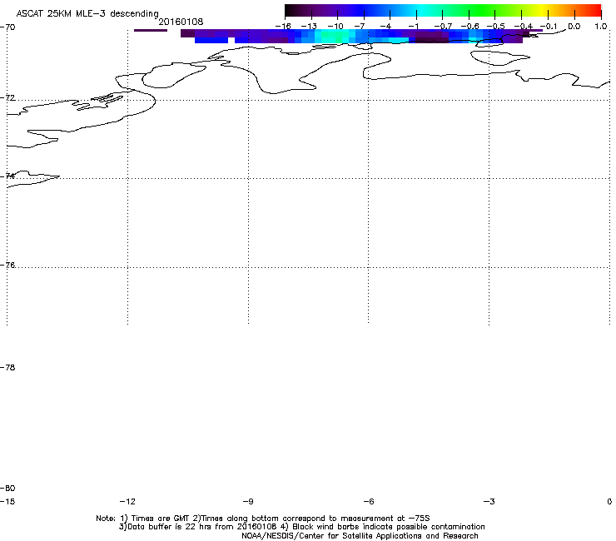Click the -9 longitude axis label
The height and width of the screenshot is (541, 616).
click(248, 501)
